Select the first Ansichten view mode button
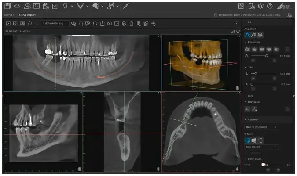297x176 pixels. pos(248,35)
